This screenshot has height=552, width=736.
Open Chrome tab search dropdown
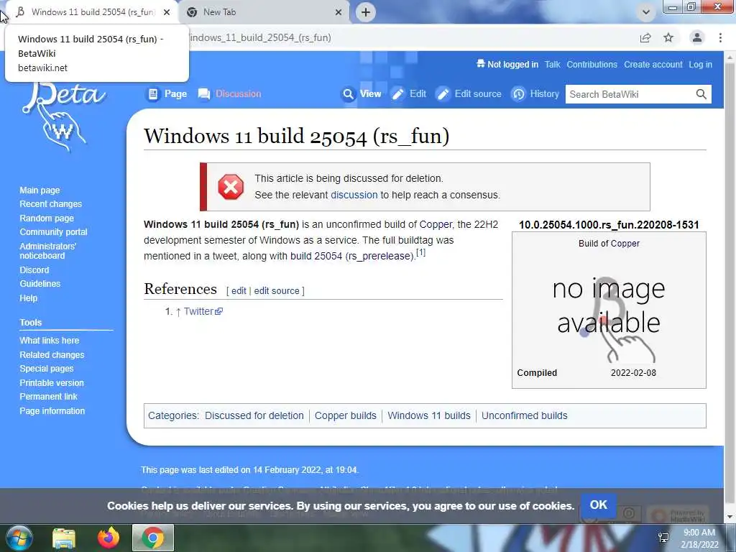pos(646,12)
